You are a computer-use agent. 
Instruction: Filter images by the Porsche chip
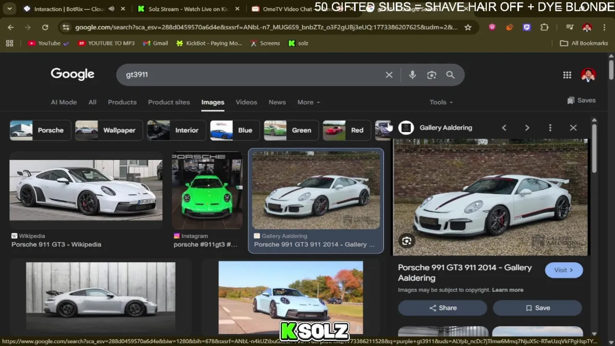point(40,130)
